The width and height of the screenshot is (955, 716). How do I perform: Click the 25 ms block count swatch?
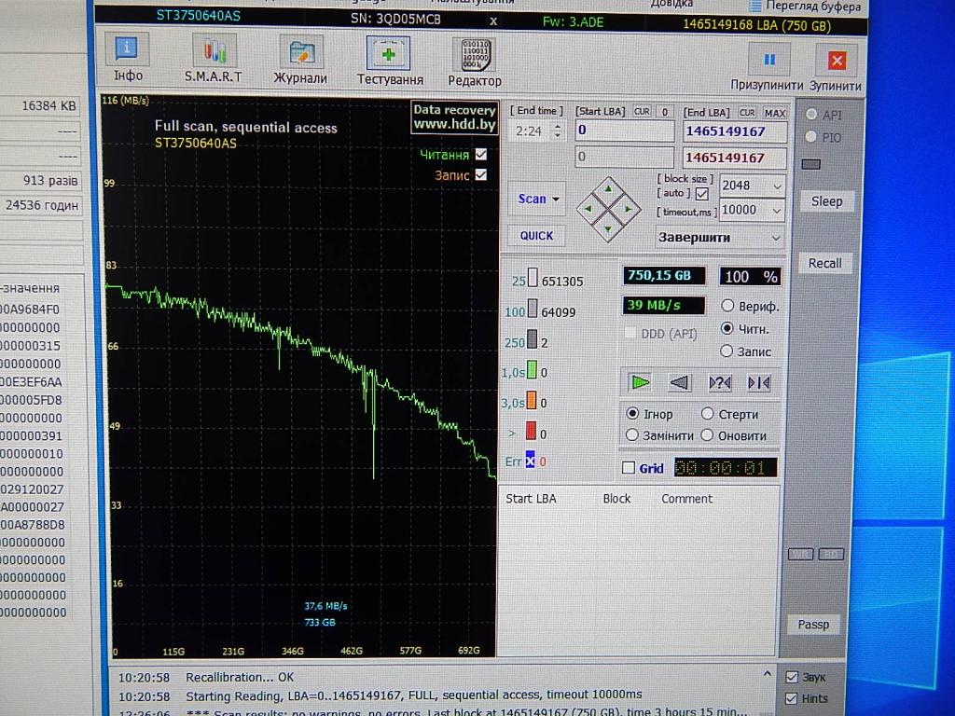[x=533, y=278]
